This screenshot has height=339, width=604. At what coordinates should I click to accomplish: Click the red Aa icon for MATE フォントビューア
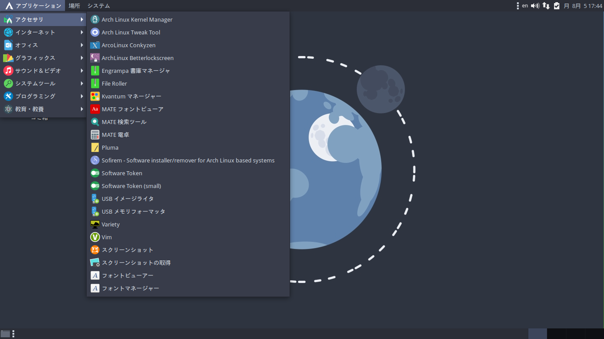tap(95, 109)
